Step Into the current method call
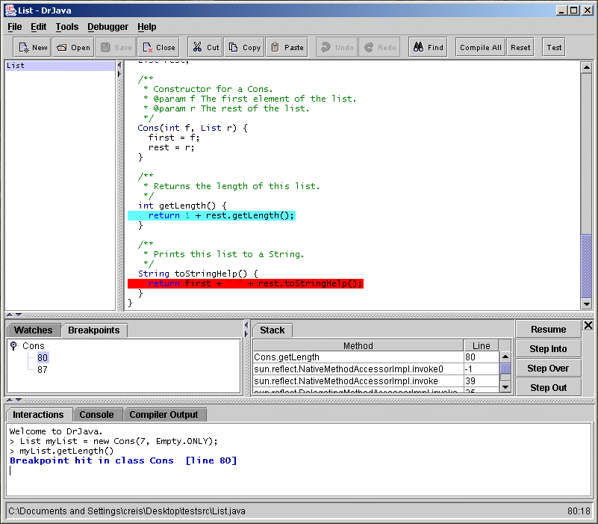Viewport: 598px width, 524px height. coord(549,348)
